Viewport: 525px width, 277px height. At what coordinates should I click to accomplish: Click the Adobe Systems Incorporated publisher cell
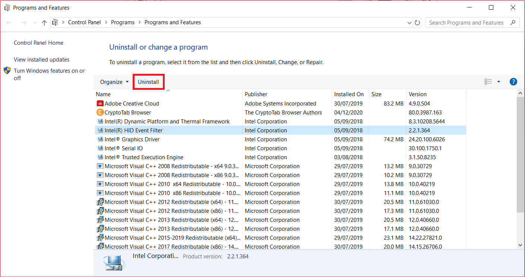280,104
